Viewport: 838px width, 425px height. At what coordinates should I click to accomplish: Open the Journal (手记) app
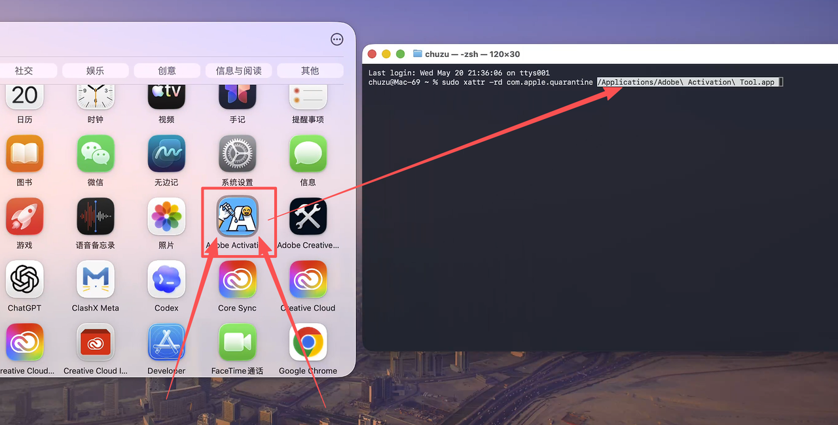coord(237,95)
